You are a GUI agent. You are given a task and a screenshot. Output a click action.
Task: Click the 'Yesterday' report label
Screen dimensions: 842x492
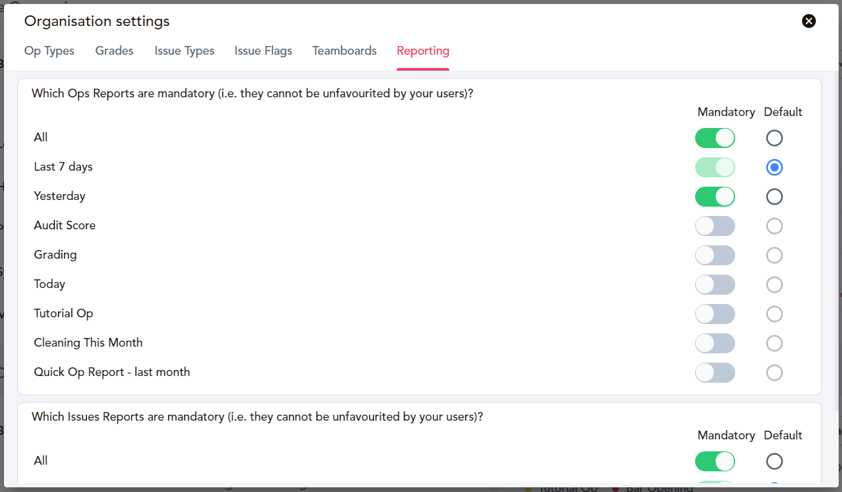[59, 196]
